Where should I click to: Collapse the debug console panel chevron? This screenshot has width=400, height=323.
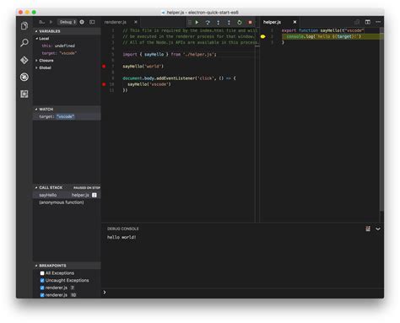[378, 229]
